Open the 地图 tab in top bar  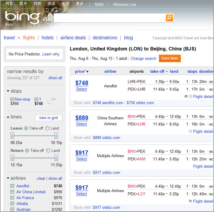point(65,4)
